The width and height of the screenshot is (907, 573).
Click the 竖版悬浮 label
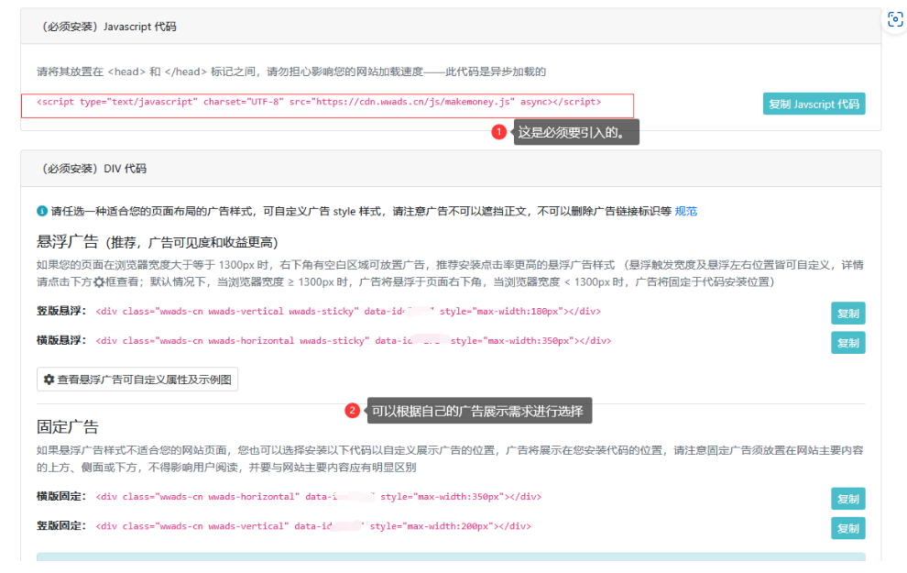pyautogui.click(x=61, y=312)
